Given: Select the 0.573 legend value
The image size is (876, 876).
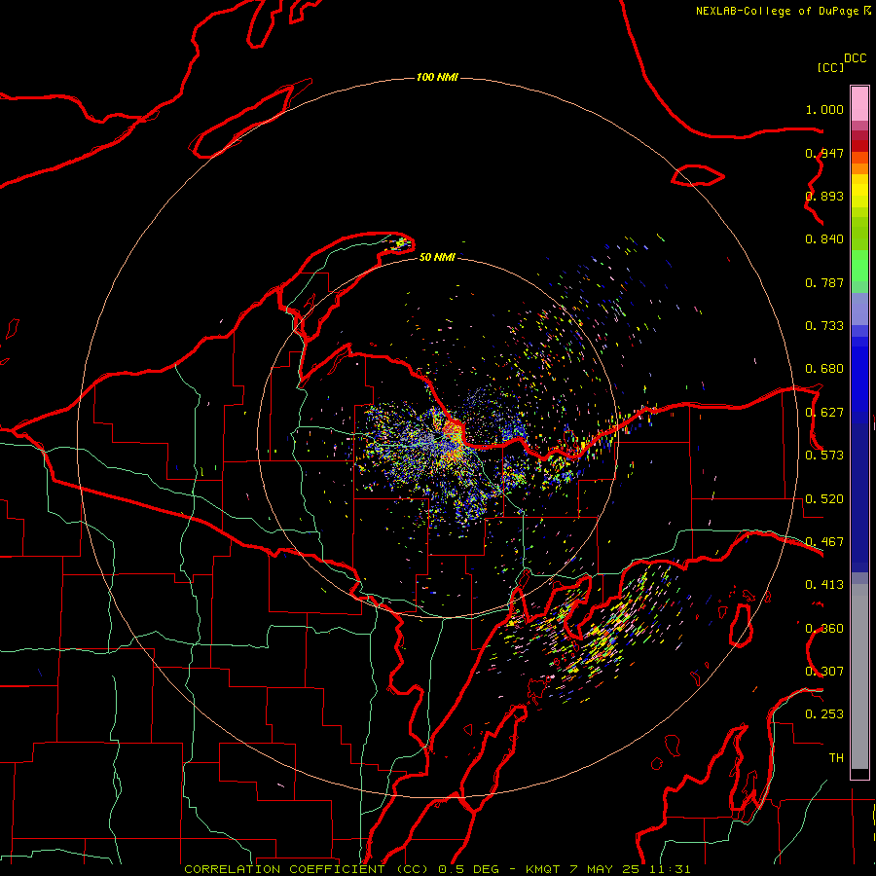Looking at the screenshot, I should click(x=824, y=456).
